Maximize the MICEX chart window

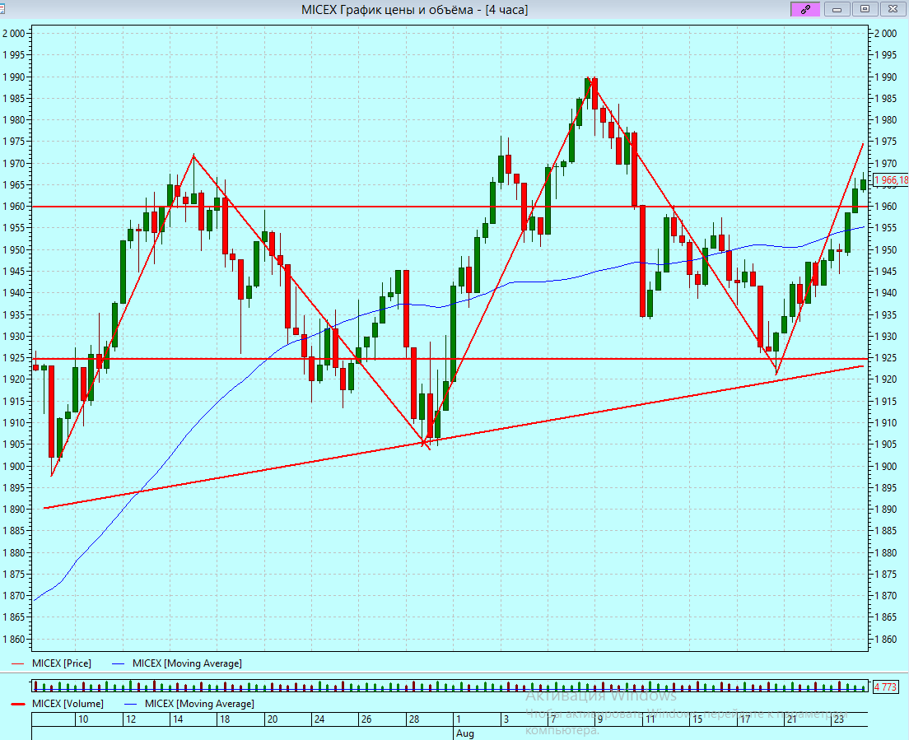(865, 9)
